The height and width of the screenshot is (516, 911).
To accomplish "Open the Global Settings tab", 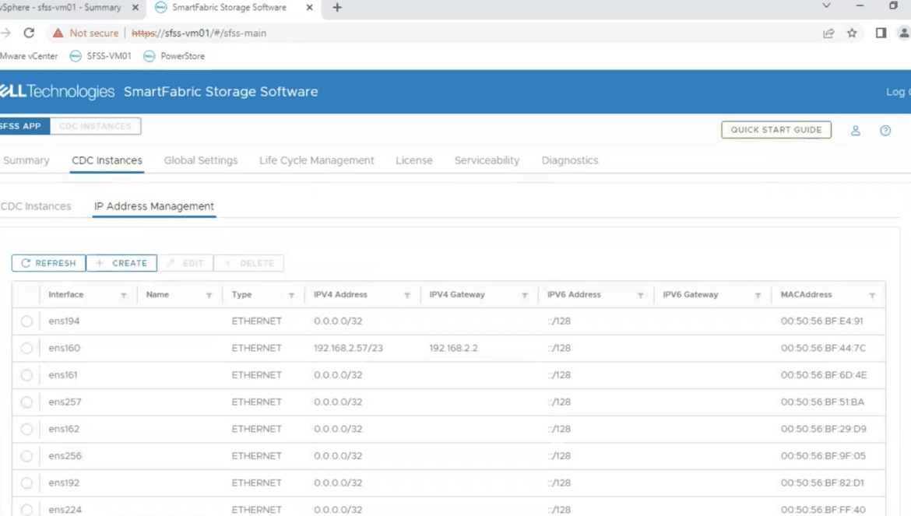I will [200, 161].
